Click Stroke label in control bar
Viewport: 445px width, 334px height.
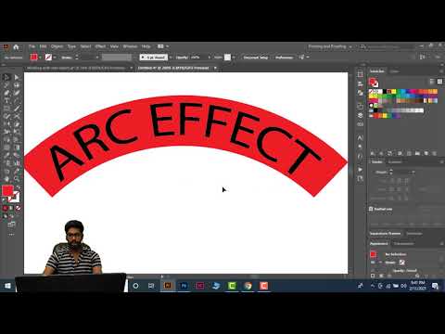pyautogui.click(x=66, y=58)
